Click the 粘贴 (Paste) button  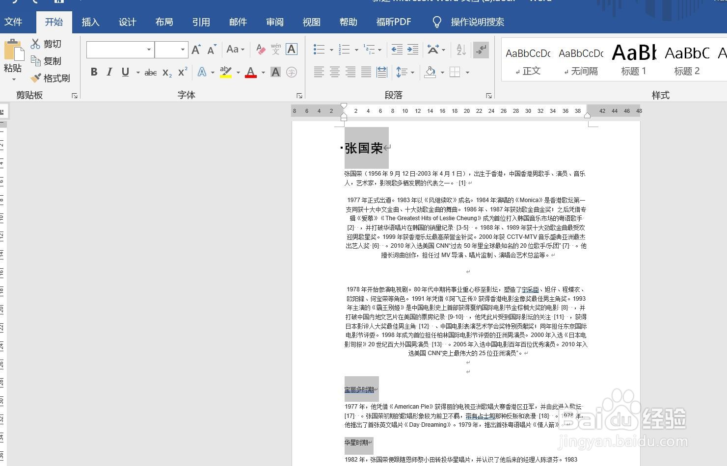13,59
